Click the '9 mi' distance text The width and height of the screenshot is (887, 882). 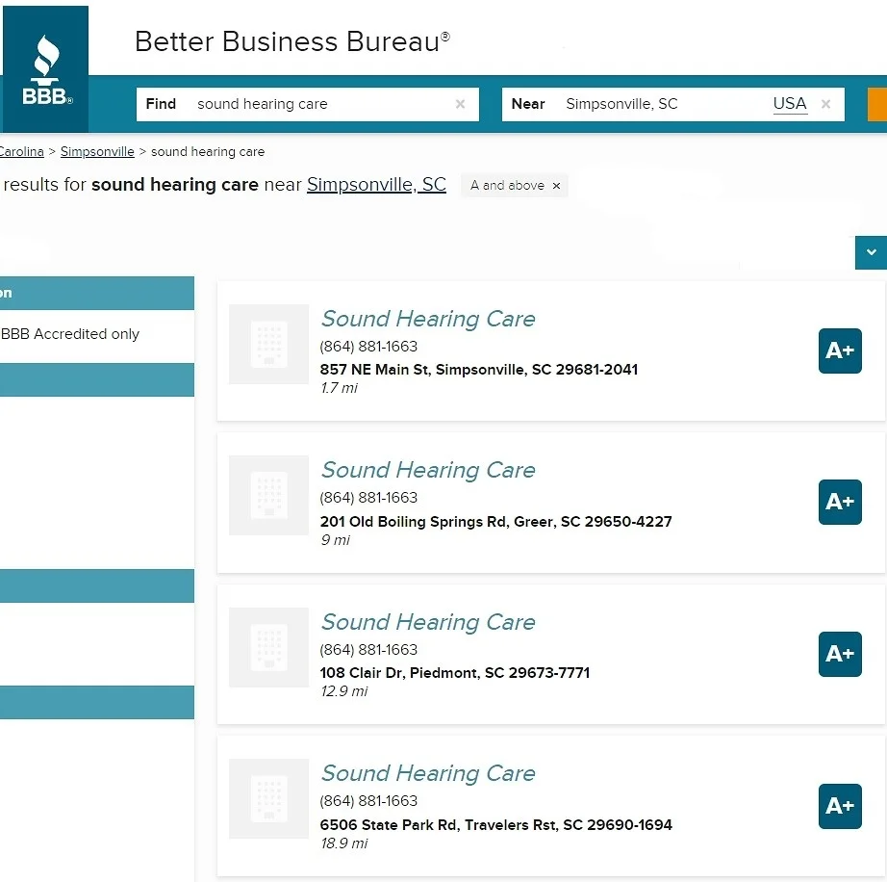335,540
